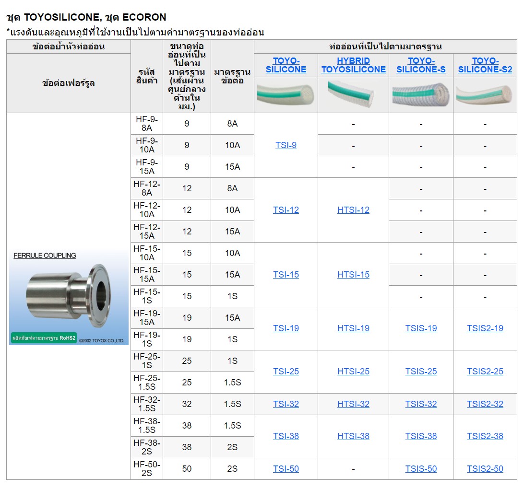Open the TOYO-SILICONE-S2 column header link
The width and height of the screenshot is (524, 488).
485,65
